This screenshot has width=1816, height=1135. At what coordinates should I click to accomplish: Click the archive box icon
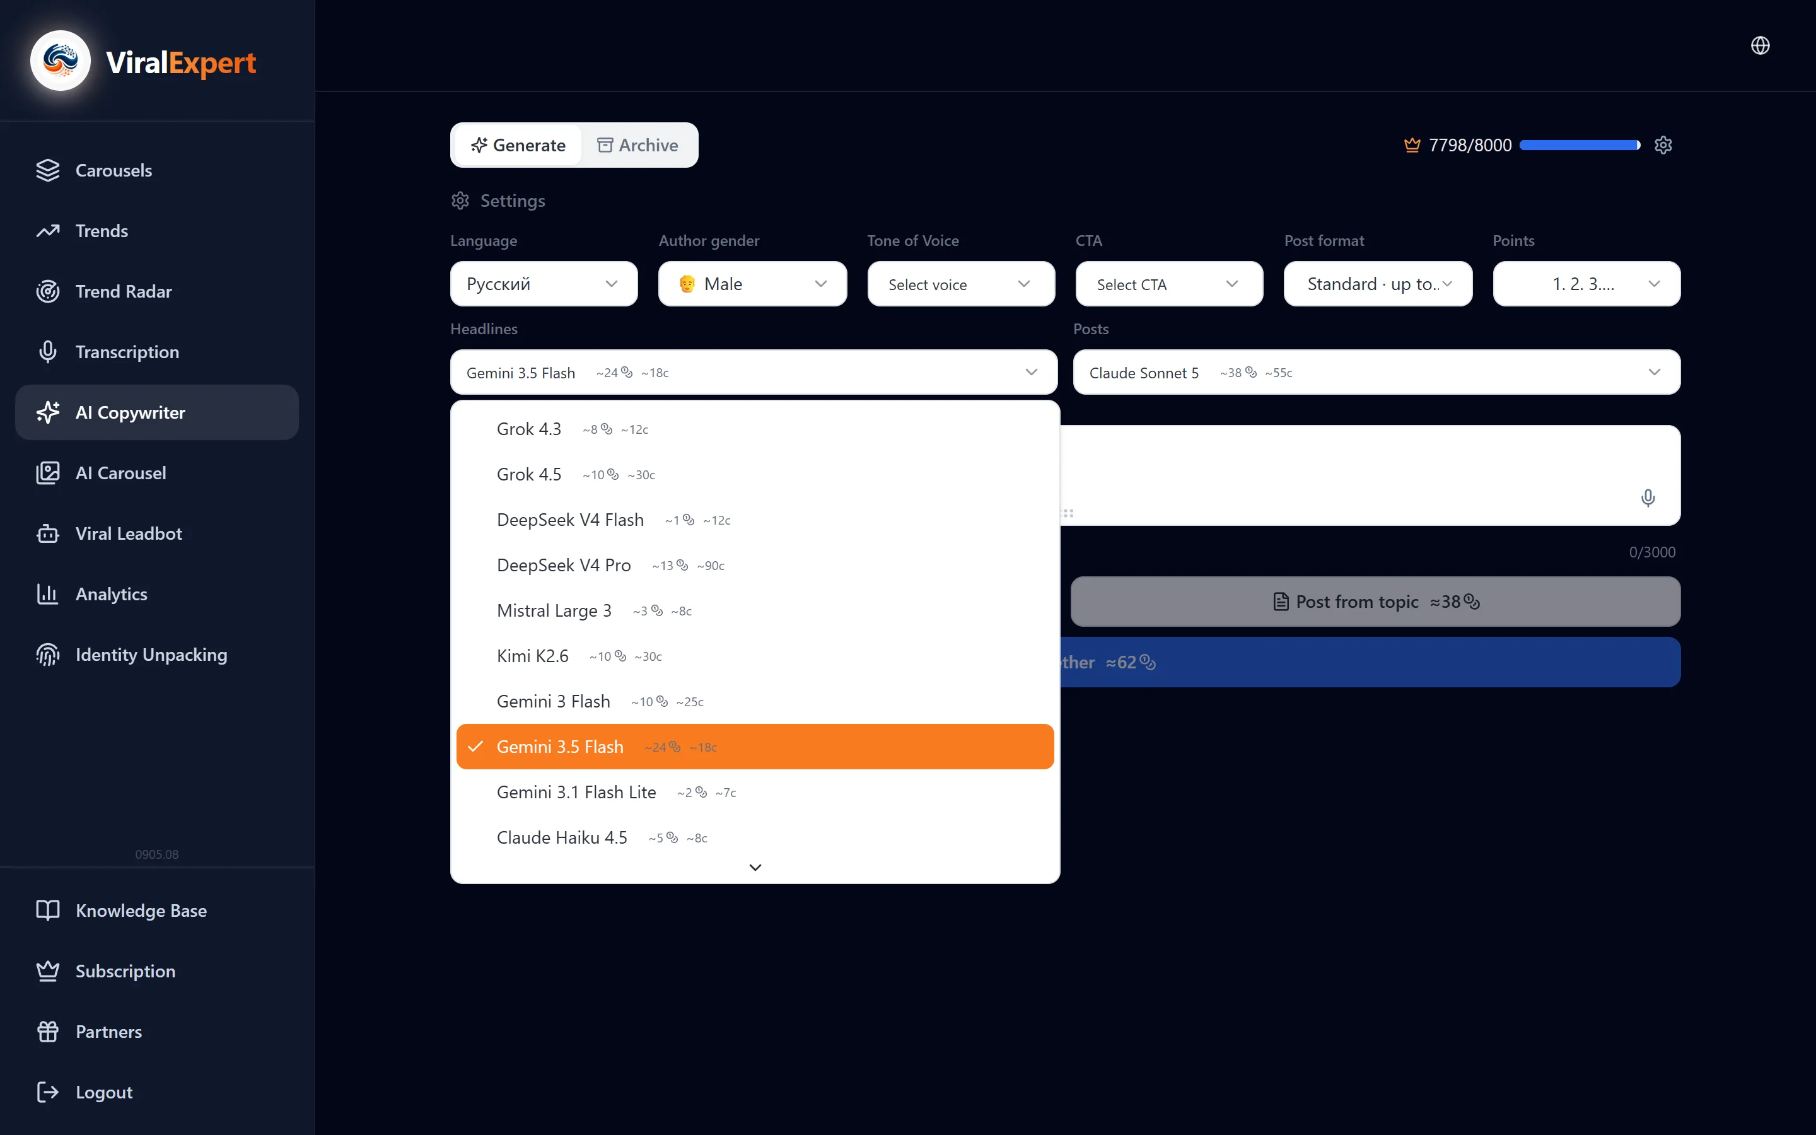(605, 145)
